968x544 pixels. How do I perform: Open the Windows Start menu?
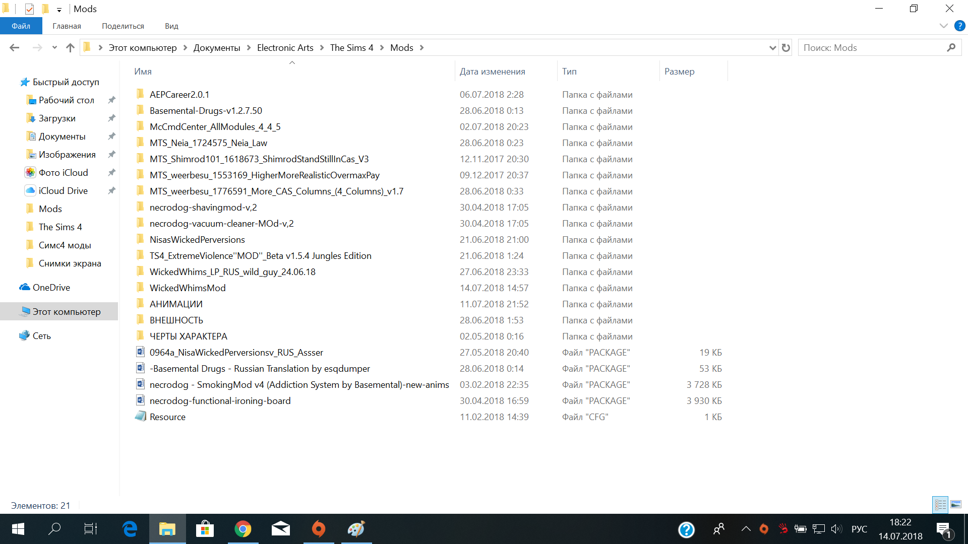tap(18, 529)
